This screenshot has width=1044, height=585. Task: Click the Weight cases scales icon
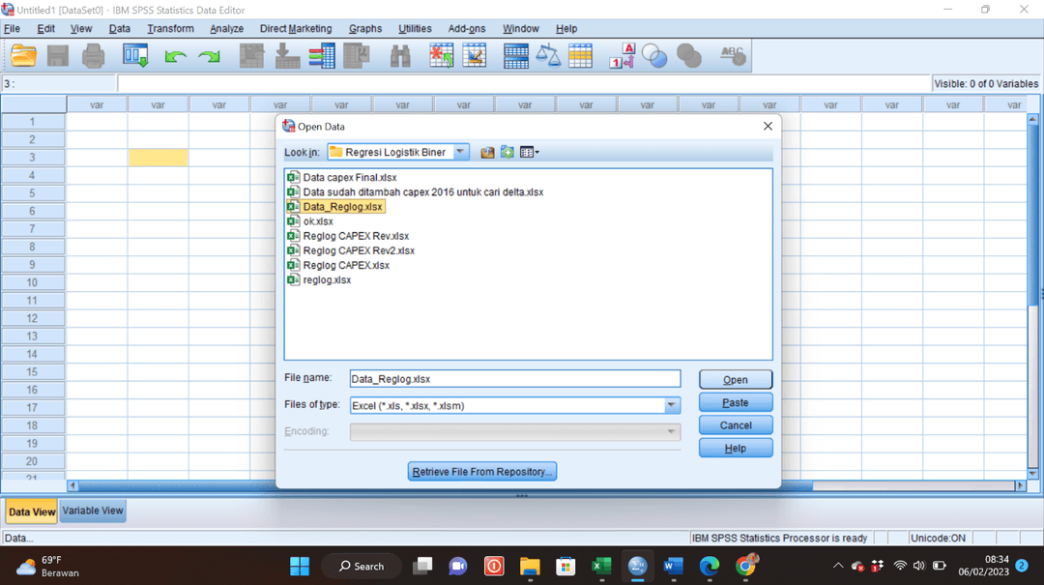coord(549,56)
